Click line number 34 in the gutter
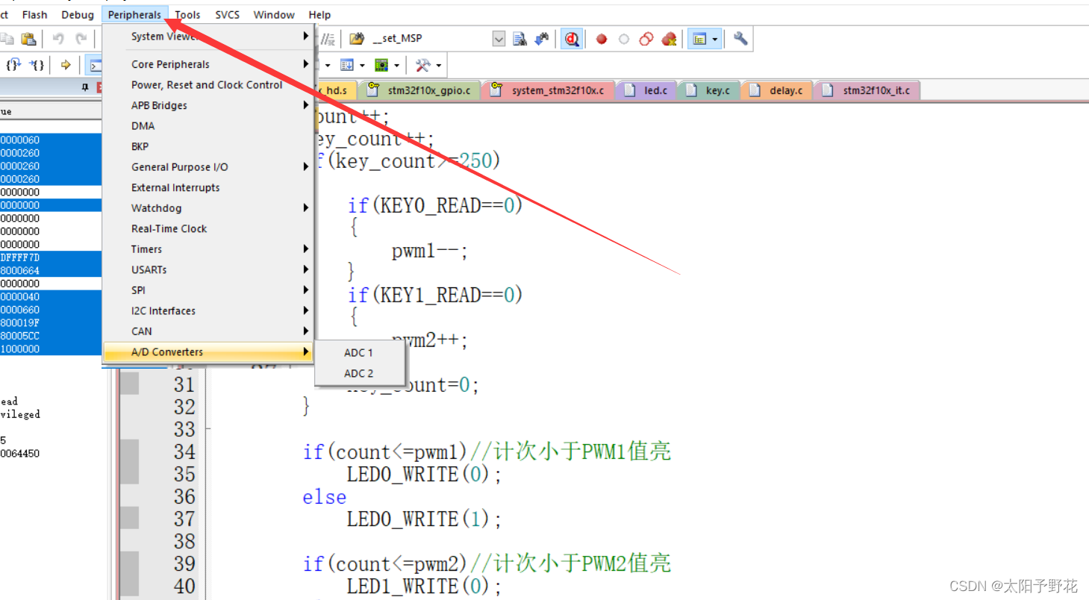The image size is (1089, 600). pyautogui.click(x=184, y=451)
